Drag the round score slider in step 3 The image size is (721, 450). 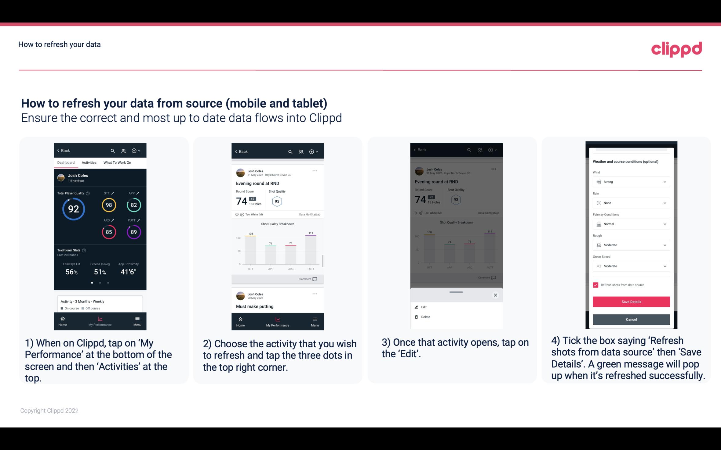pyautogui.click(x=456, y=291)
